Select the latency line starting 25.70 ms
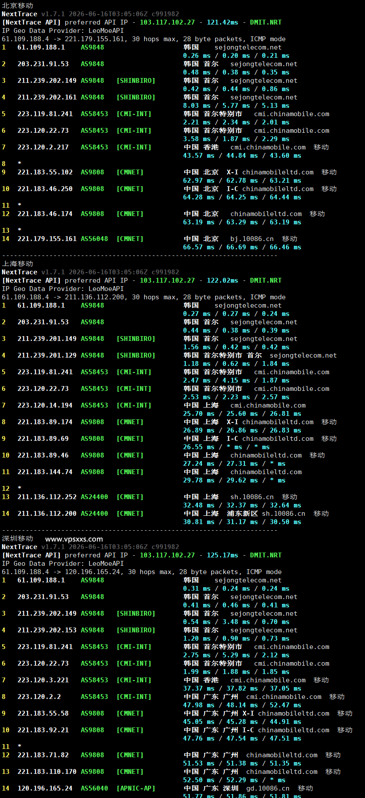Screen dimensions: 365x798 [242, 414]
